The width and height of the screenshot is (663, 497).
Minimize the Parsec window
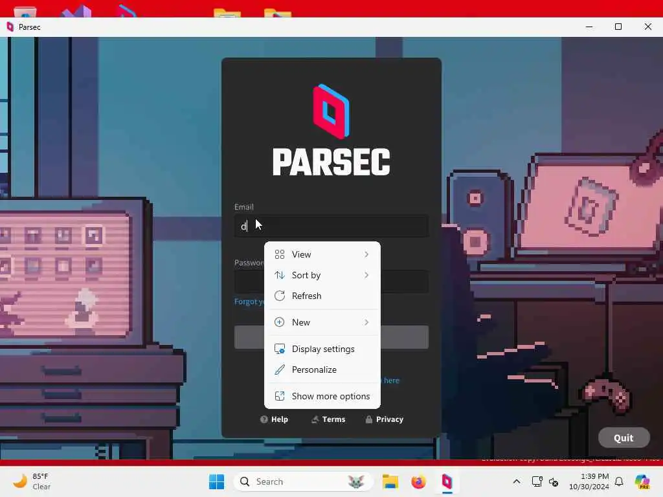(x=589, y=27)
